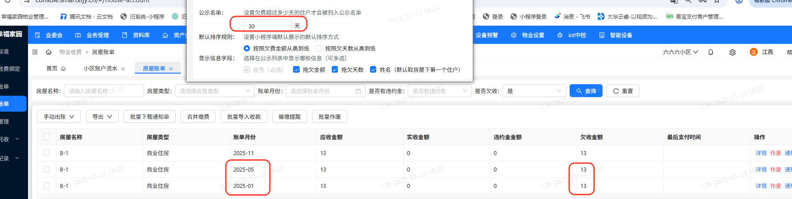Screen dimensions: 792x199
Task: Expand the 六六六小区 community selector
Action: 680,52
